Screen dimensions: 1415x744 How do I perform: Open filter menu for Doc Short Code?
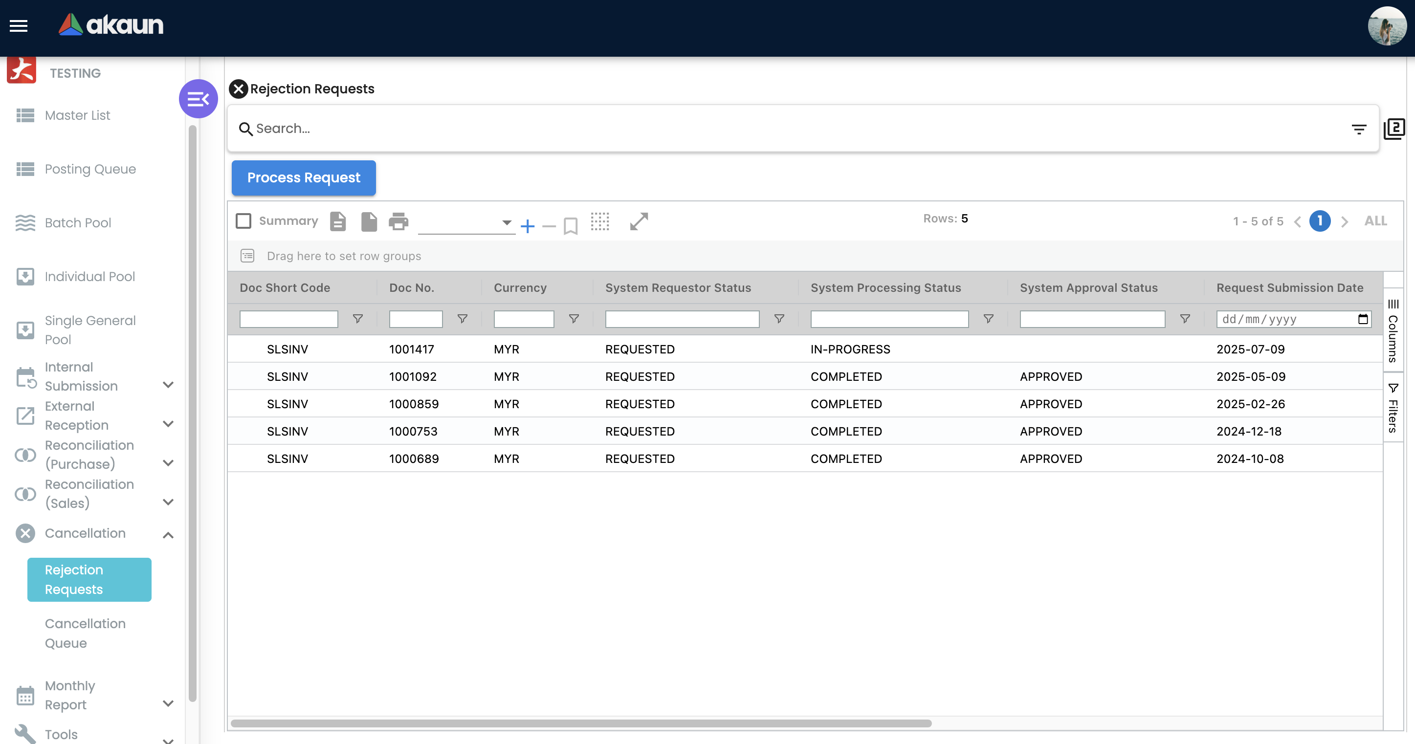click(x=357, y=318)
